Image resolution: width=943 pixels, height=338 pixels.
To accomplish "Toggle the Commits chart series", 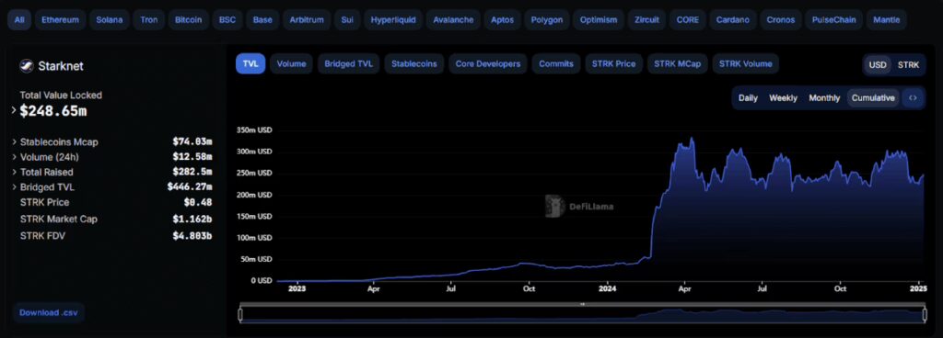I will pyautogui.click(x=556, y=63).
